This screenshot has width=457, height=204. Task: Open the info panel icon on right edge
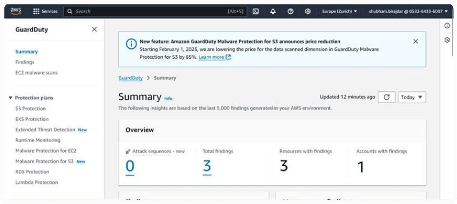point(447,26)
